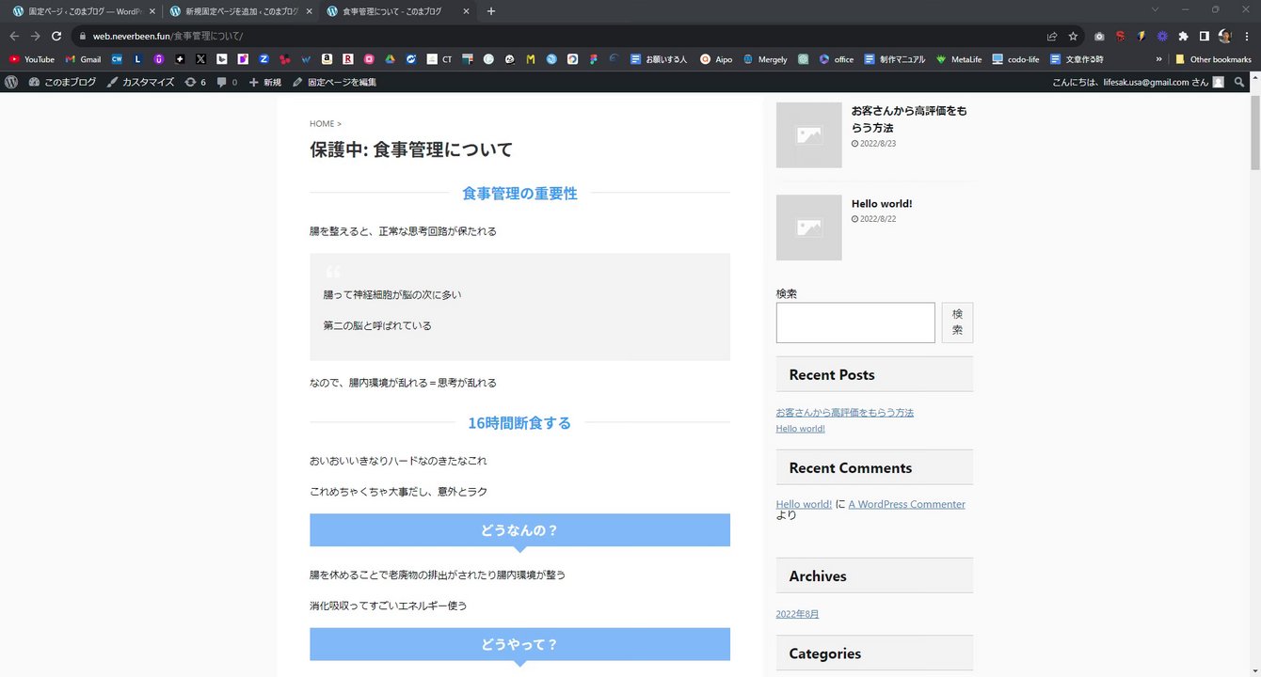Open the 新規 add-new menu
Image resolution: width=1261 pixels, height=677 pixels.
265,83
